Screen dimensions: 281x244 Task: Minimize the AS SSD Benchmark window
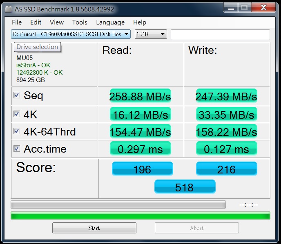point(231,8)
